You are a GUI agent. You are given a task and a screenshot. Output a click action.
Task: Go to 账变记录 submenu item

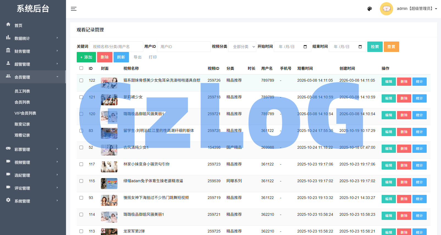[22, 124]
